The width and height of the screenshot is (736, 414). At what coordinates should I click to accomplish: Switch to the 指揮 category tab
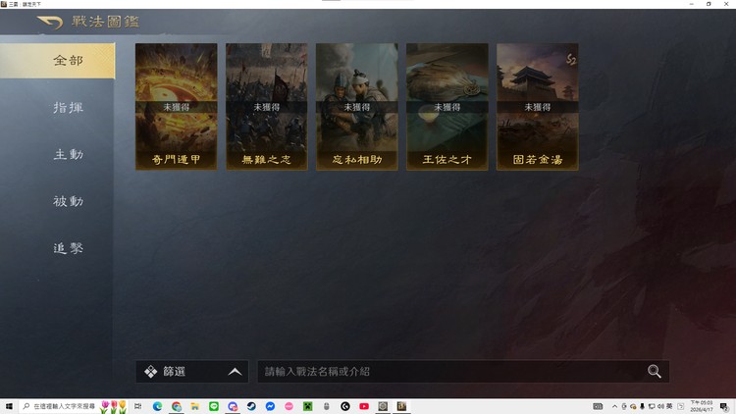(x=68, y=108)
